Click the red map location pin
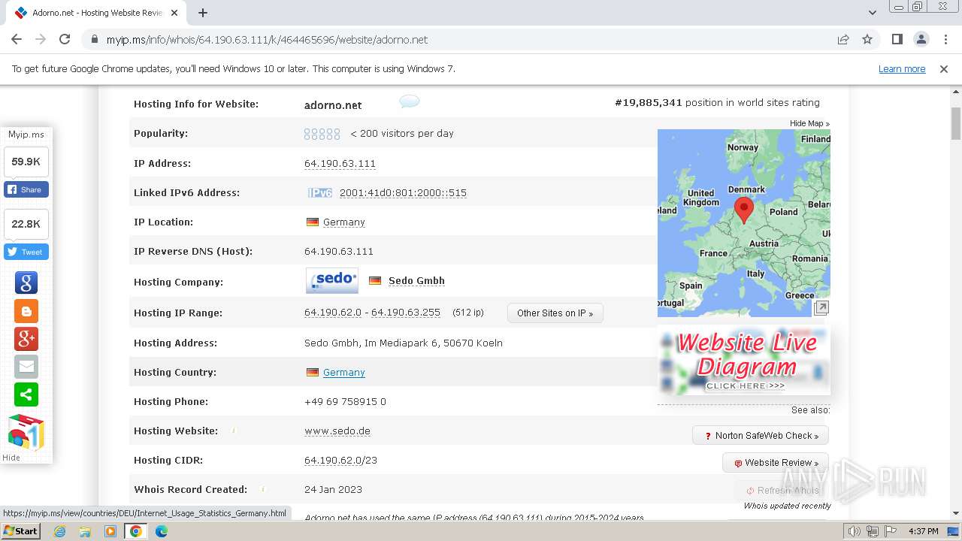This screenshot has height=541, width=962. tap(743, 210)
